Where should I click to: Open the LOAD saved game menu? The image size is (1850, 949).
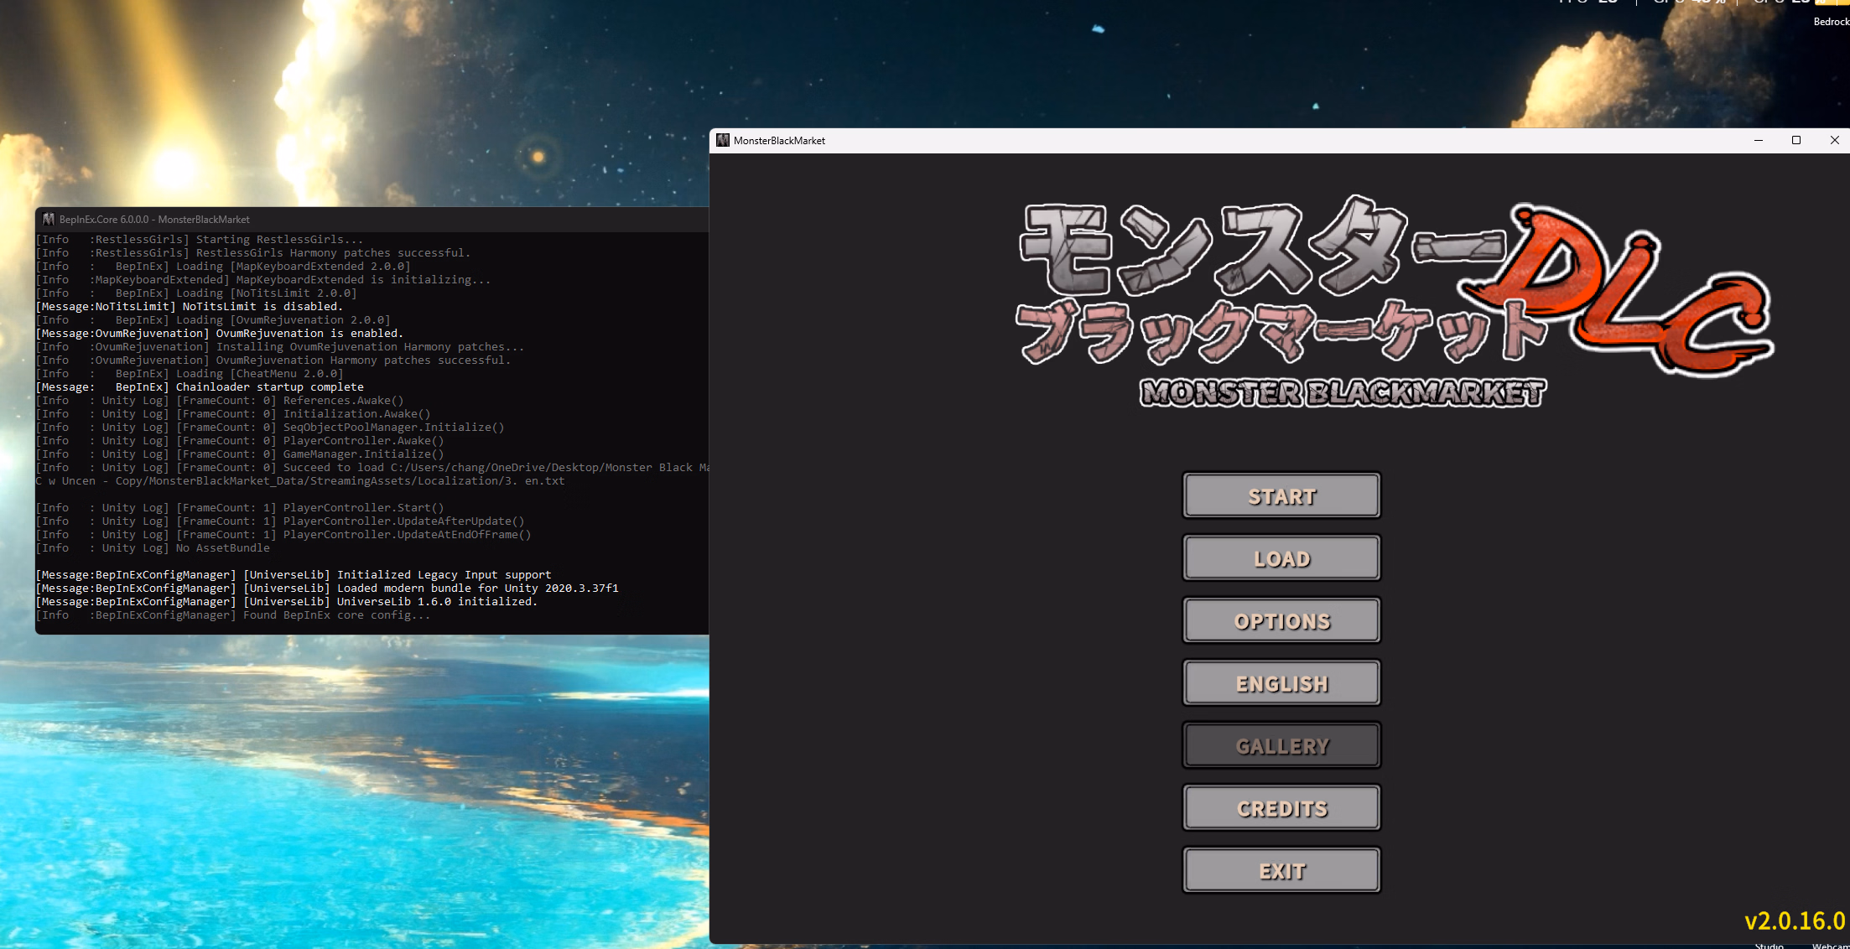[x=1281, y=558]
